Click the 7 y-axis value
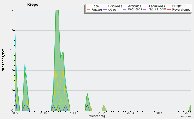Image resolution: width=194 pixels, height=119 pixels. pos(12,70)
